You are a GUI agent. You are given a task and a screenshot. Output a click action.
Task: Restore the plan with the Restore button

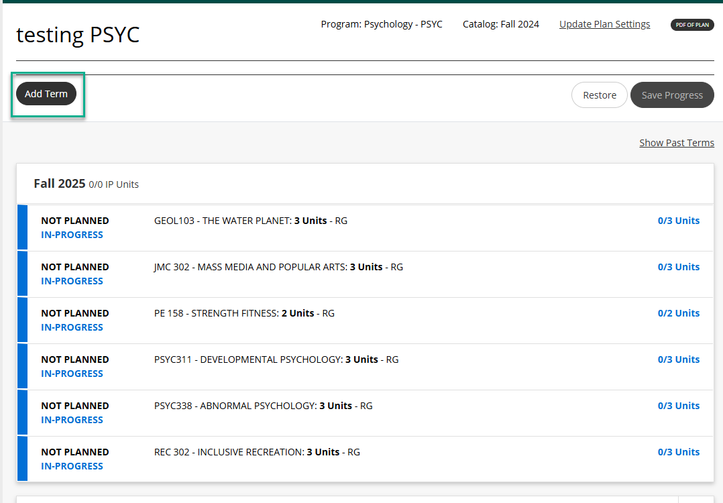pyautogui.click(x=599, y=95)
